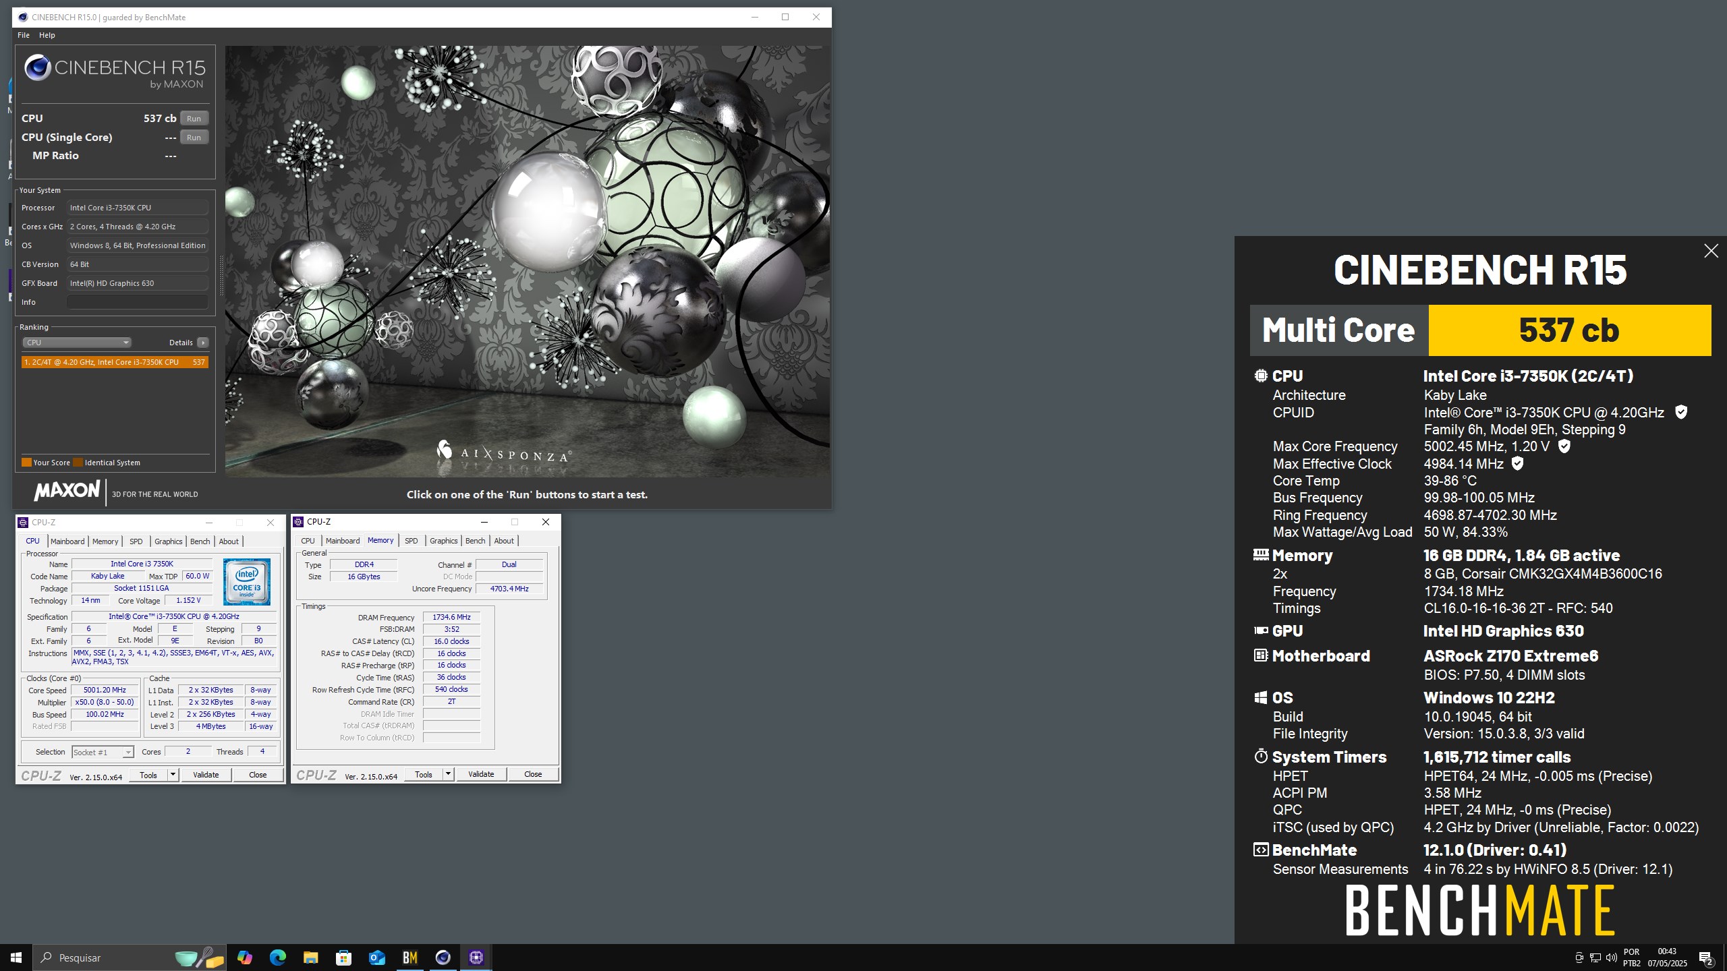Click the Info input field in Cinebench

coord(138,302)
